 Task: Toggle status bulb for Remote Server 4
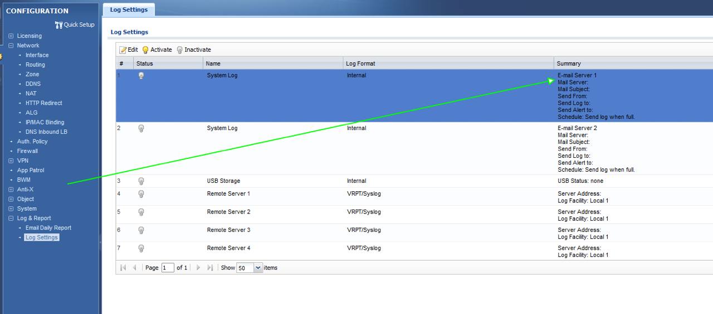click(x=141, y=248)
